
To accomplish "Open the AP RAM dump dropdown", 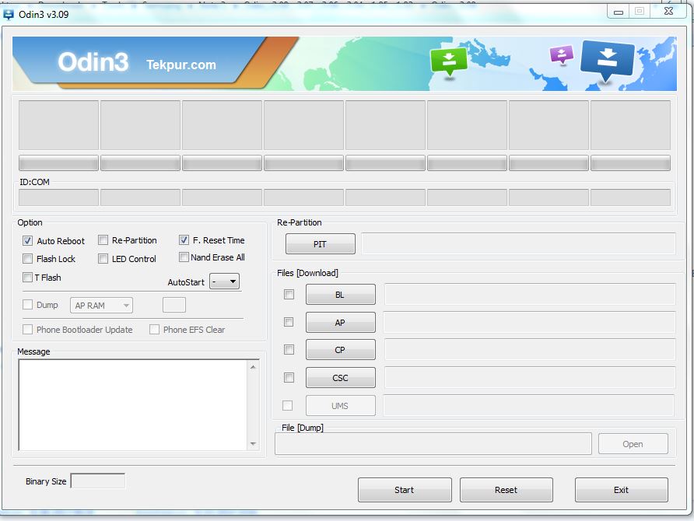I will [101, 305].
